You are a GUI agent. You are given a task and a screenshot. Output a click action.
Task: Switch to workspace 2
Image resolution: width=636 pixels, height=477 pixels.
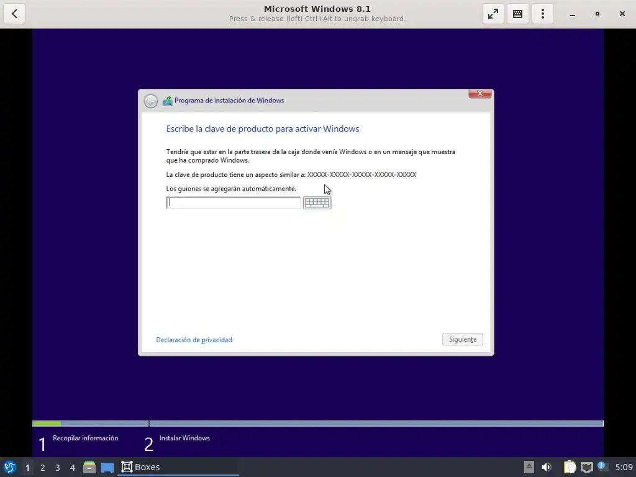tap(43, 468)
